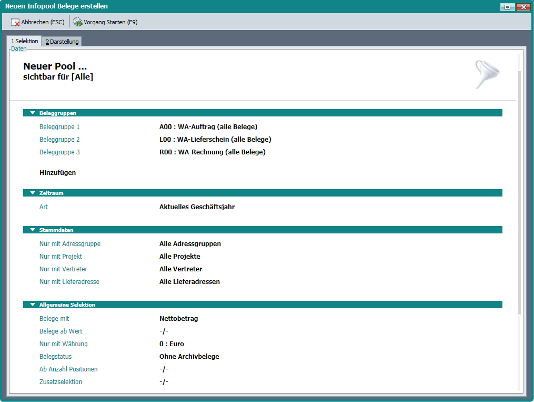Click the funnel filter icon
Image resolution: width=534 pixels, height=402 pixels.
tap(487, 74)
